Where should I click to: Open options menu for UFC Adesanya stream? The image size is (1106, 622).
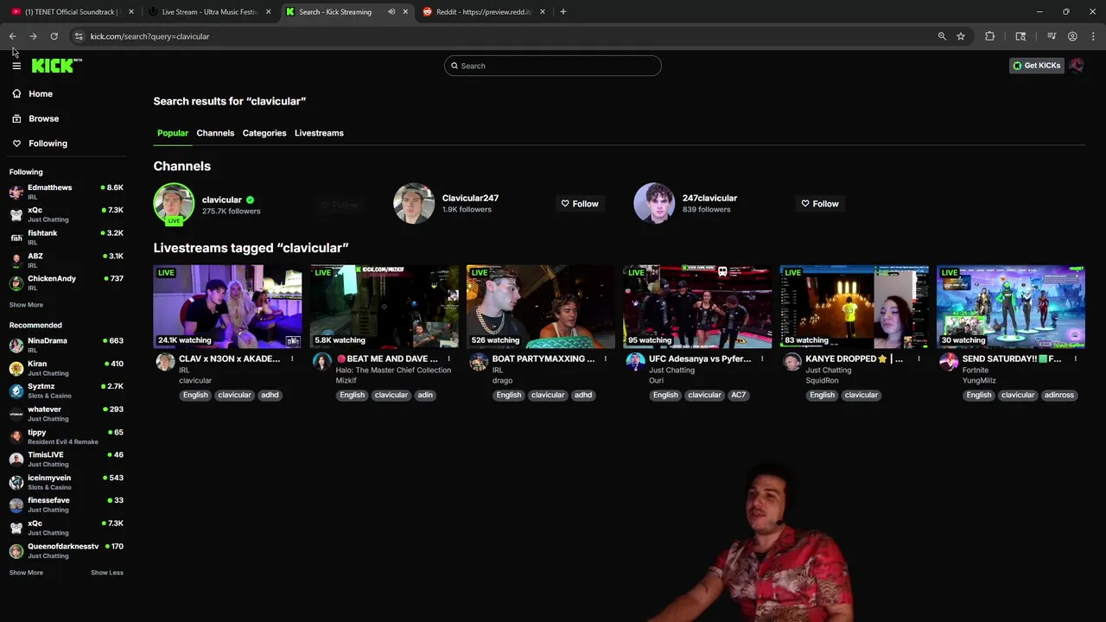point(762,359)
